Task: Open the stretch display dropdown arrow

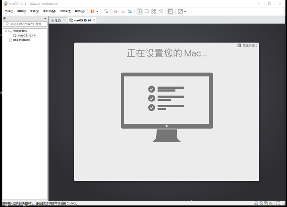Action: 185,12
